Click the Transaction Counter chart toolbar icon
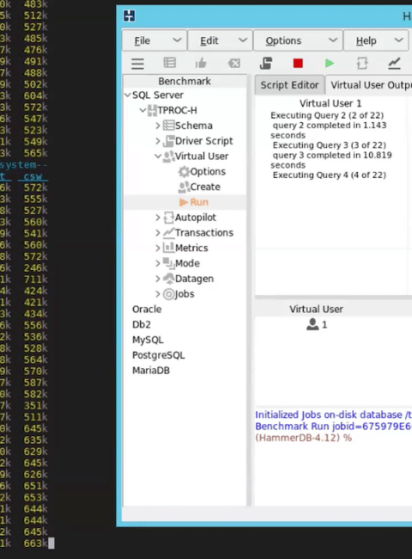This screenshot has height=559, width=412. click(394, 64)
